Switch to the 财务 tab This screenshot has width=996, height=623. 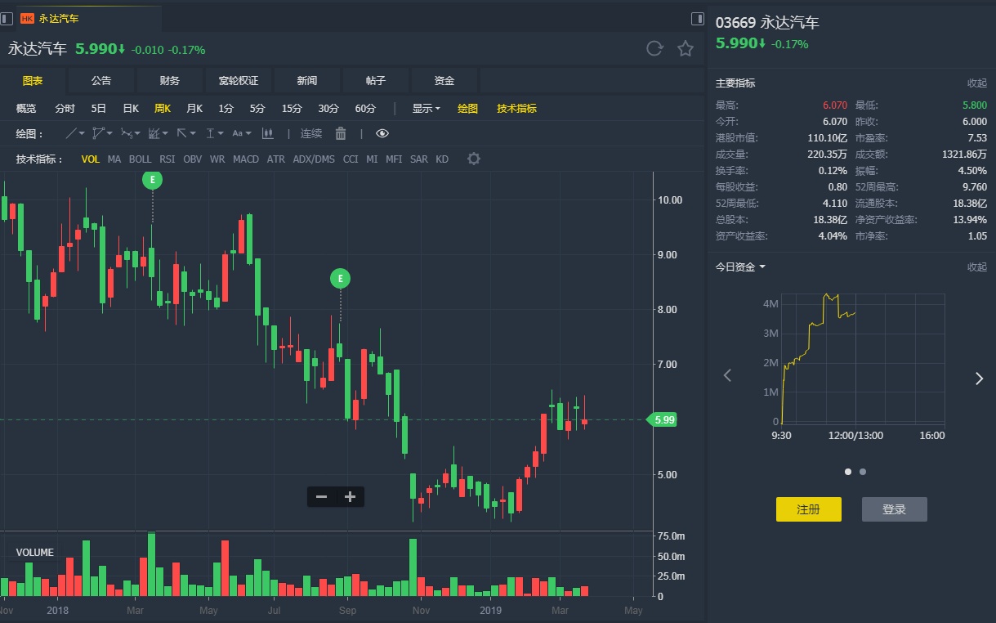click(x=170, y=81)
